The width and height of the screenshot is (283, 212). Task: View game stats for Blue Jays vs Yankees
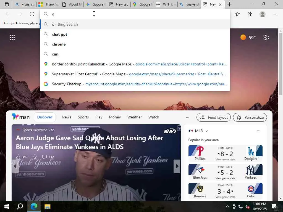(225, 178)
